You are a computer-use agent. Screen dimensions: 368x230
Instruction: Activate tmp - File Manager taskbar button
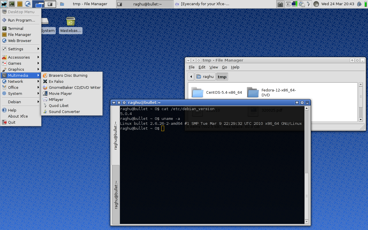(x=87, y=4)
